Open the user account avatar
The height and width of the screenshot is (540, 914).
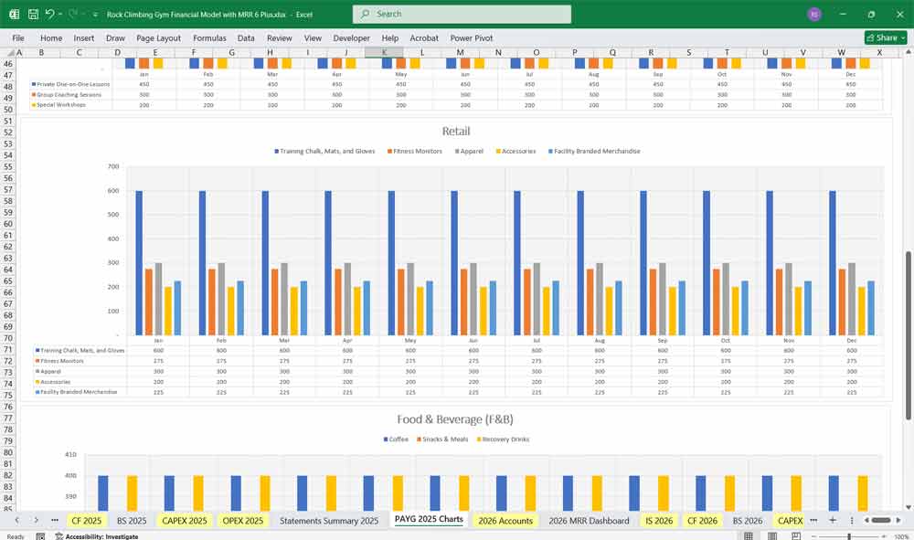tap(814, 15)
